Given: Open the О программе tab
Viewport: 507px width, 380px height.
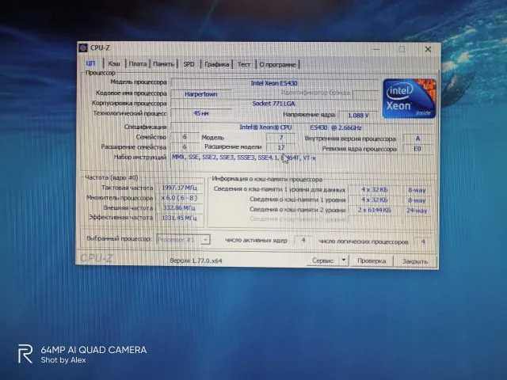Looking at the screenshot, I should click(277, 65).
